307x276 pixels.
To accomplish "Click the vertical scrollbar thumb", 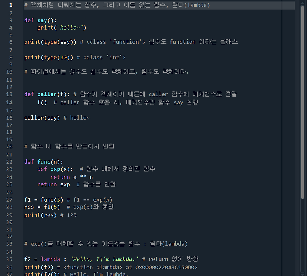I will point(302,102).
